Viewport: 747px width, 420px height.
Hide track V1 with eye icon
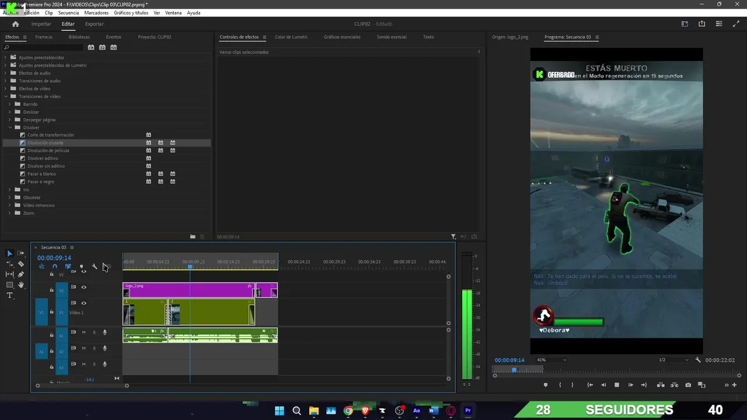point(83,303)
